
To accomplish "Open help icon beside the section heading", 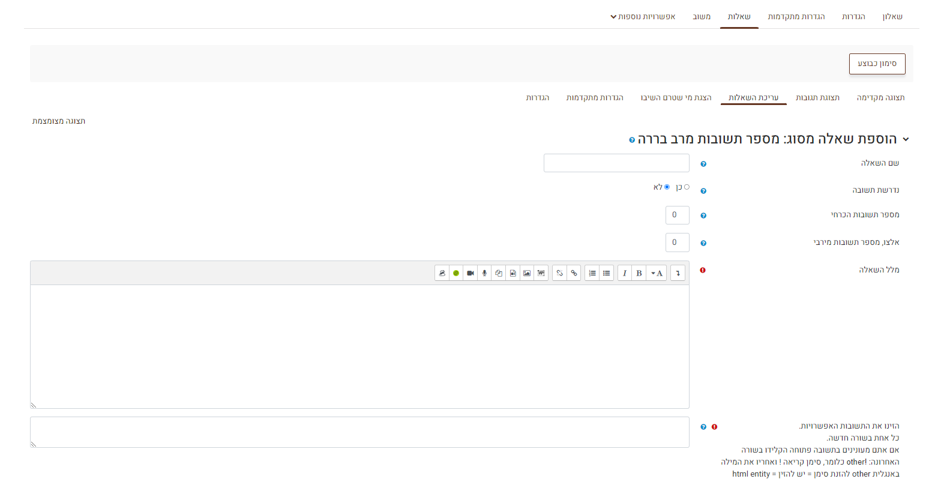I will (632, 140).
